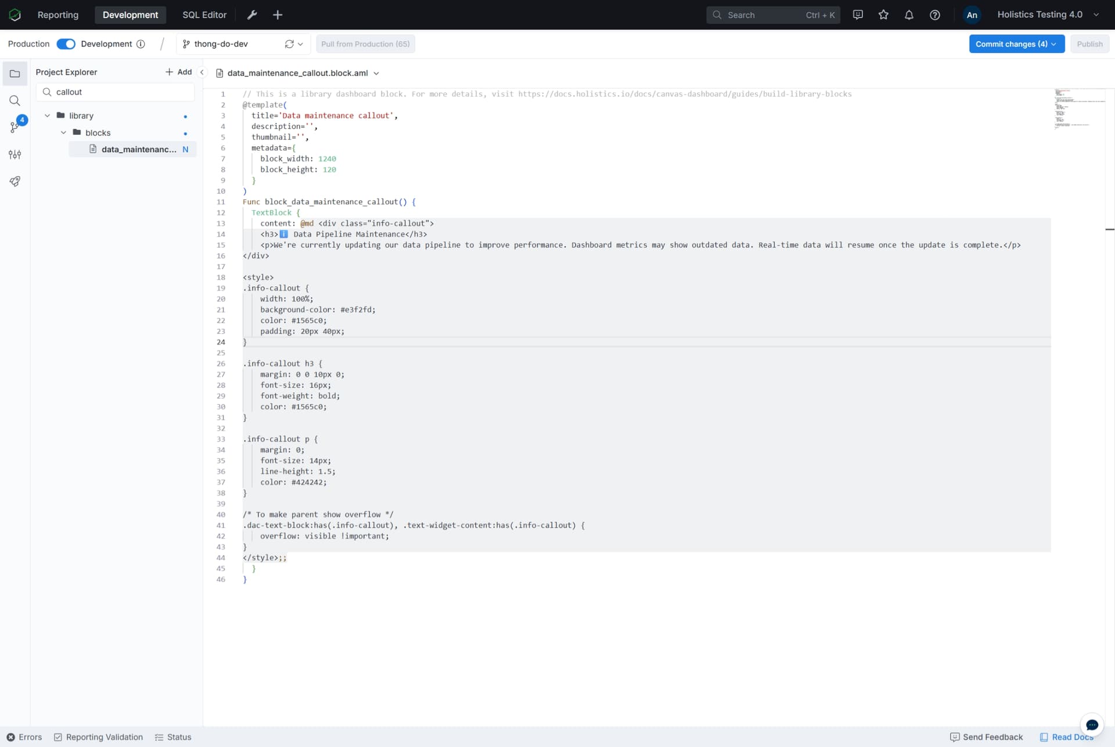Toggle the Production/Development mode switch

tap(66, 44)
